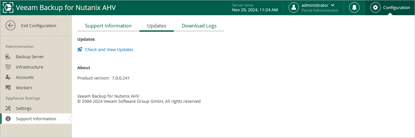The width and height of the screenshot is (415, 138).
Task: Click the Settings wrench icon
Action: (x=8, y=108)
